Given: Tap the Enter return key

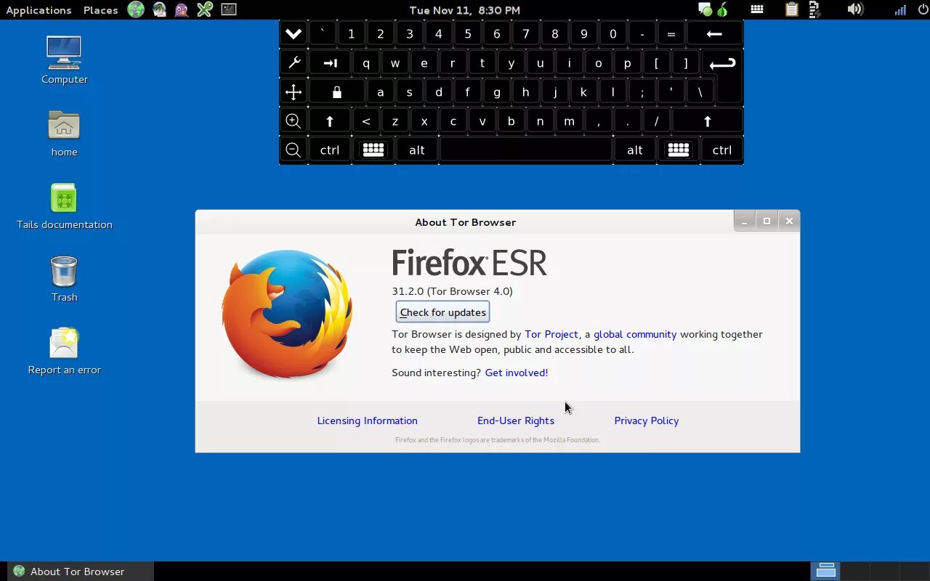Looking at the screenshot, I should pos(722,64).
